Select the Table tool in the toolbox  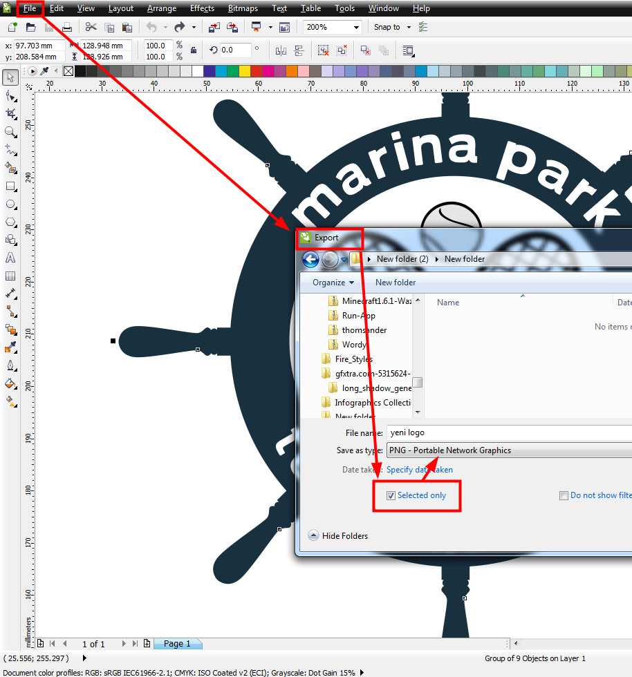tap(10, 276)
